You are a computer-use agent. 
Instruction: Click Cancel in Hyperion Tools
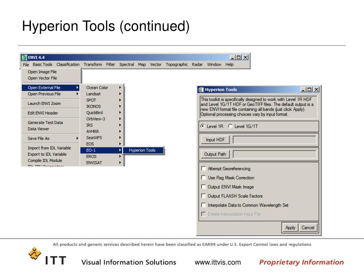(x=308, y=227)
